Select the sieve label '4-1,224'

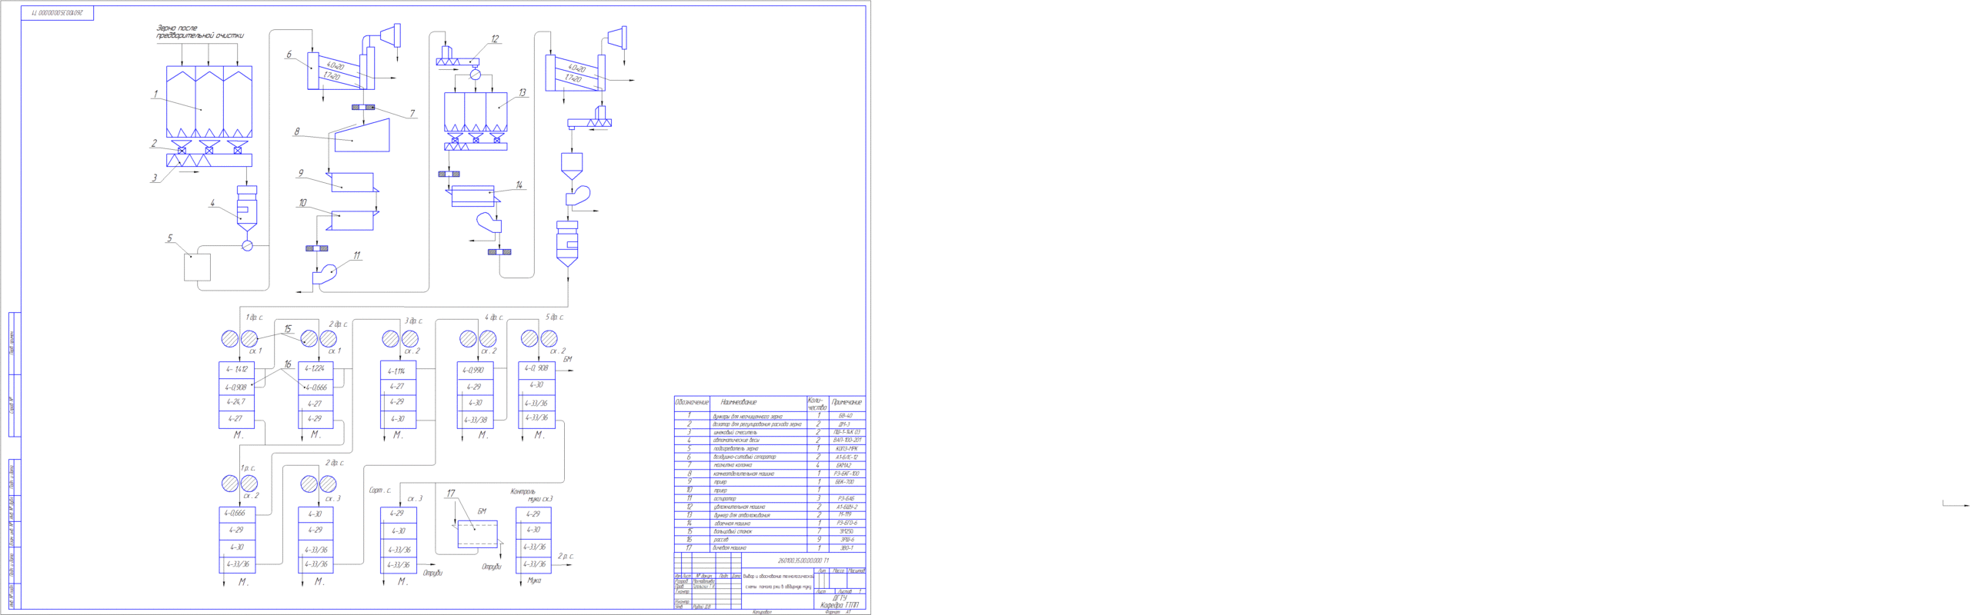coord(315,369)
